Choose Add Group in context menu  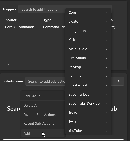pos(43,96)
